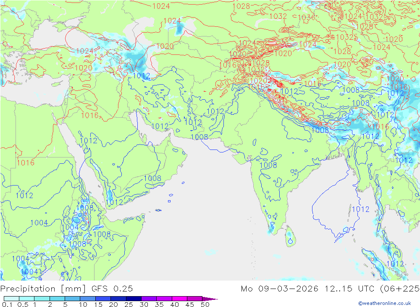Click the '50' legend scale value

coord(205,304)
